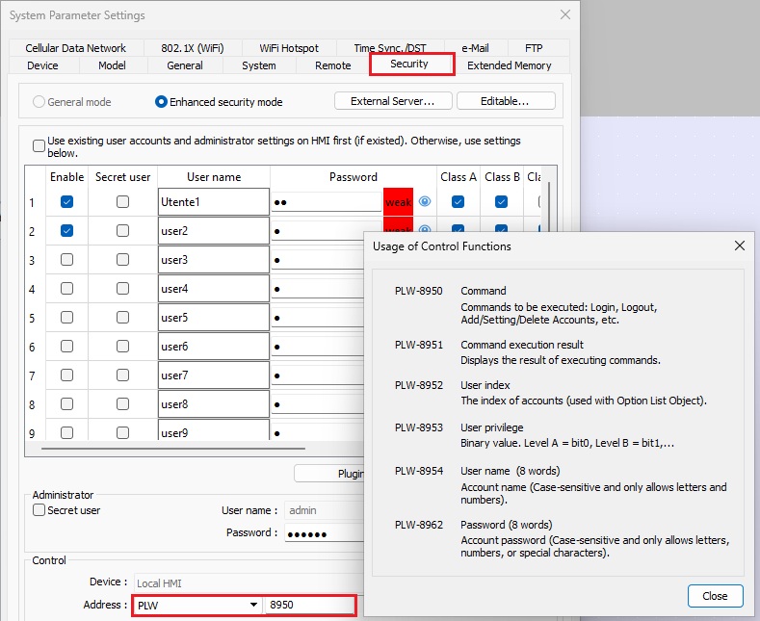Reveal password with eye icon for Utente1
This screenshot has width=760, height=621.
coord(425,202)
